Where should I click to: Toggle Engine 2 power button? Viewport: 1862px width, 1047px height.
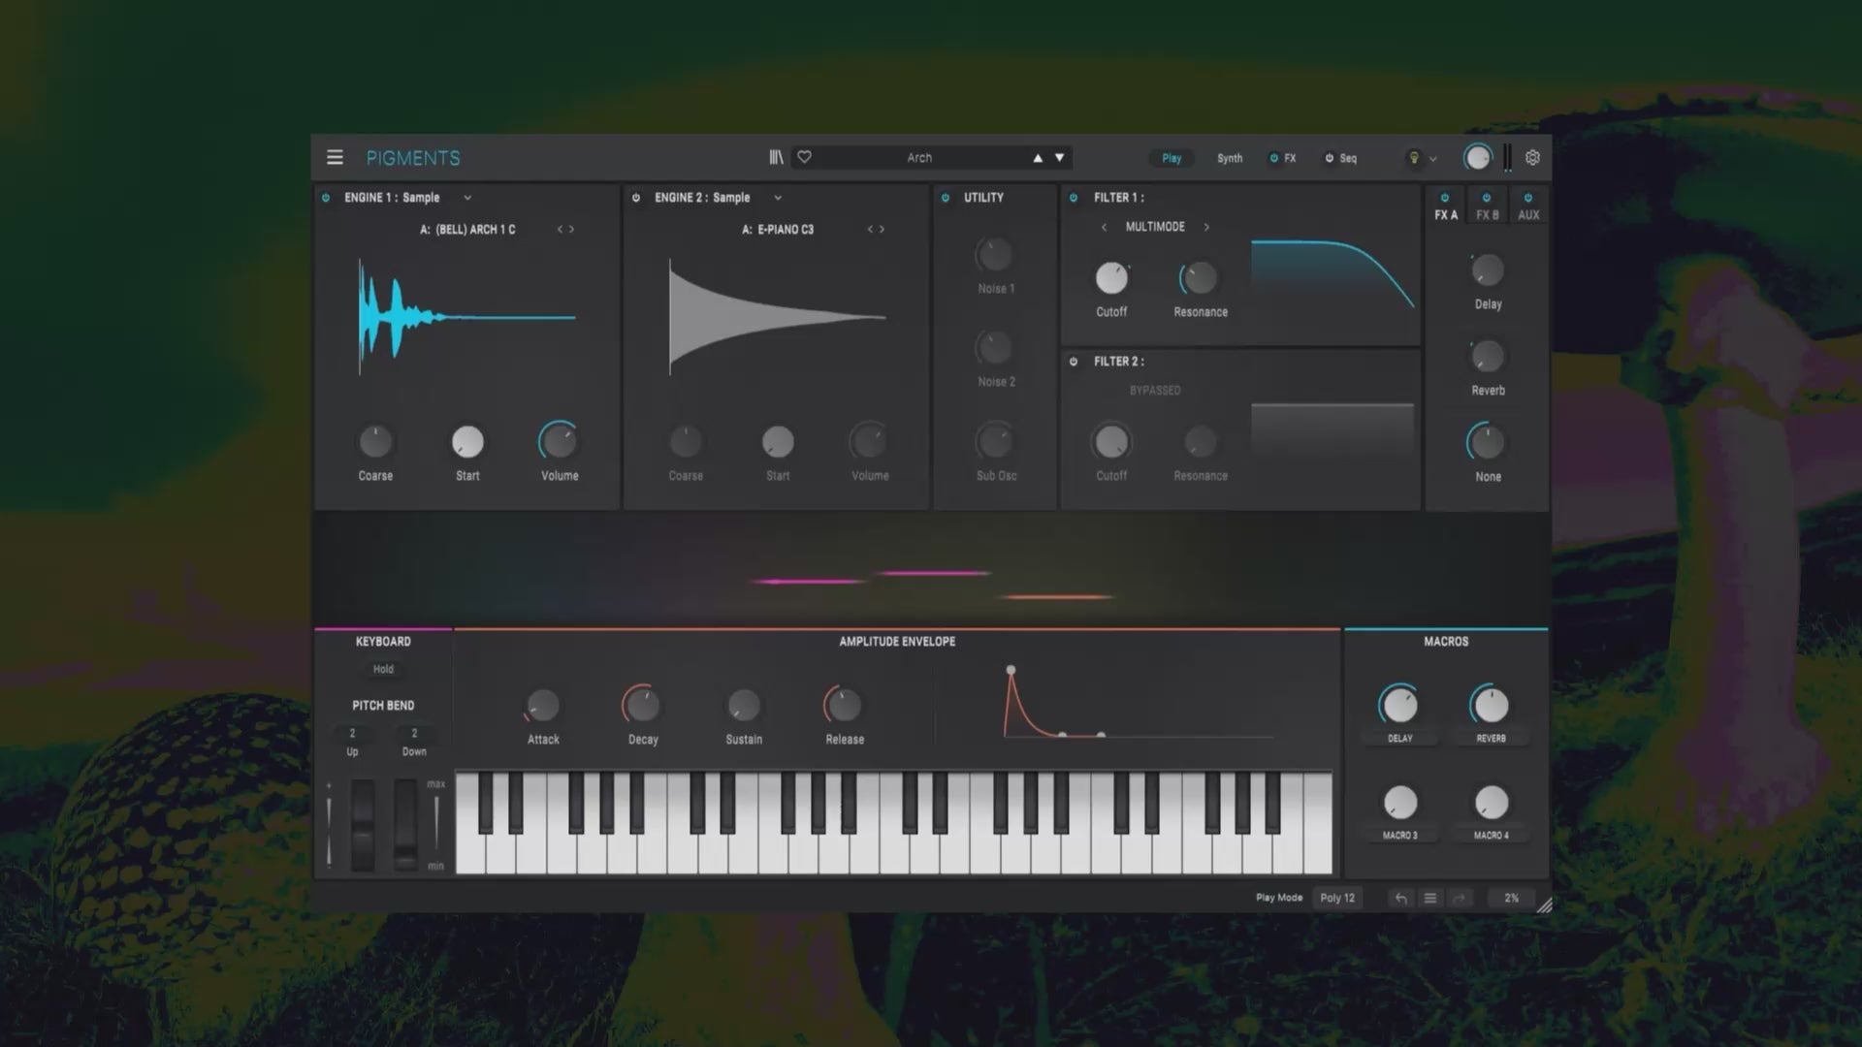tap(636, 198)
